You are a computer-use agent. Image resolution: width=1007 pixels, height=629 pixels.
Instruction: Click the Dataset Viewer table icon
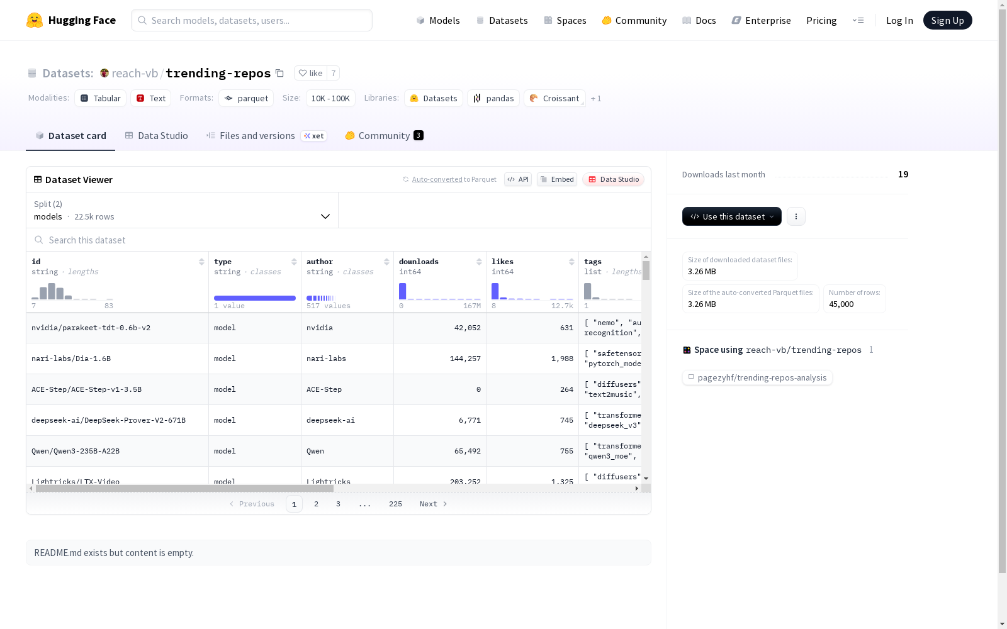tap(38, 179)
